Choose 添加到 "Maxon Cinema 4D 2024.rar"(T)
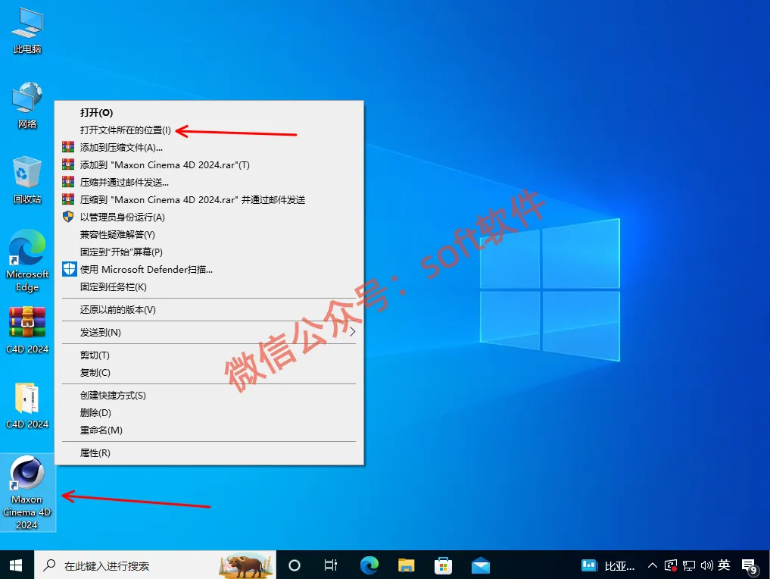Viewport: 770px width, 579px height. [x=209, y=165]
